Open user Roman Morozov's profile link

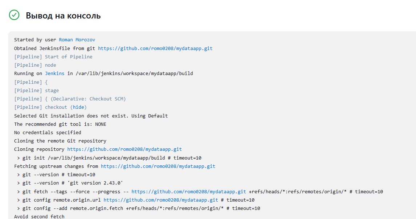(77, 40)
